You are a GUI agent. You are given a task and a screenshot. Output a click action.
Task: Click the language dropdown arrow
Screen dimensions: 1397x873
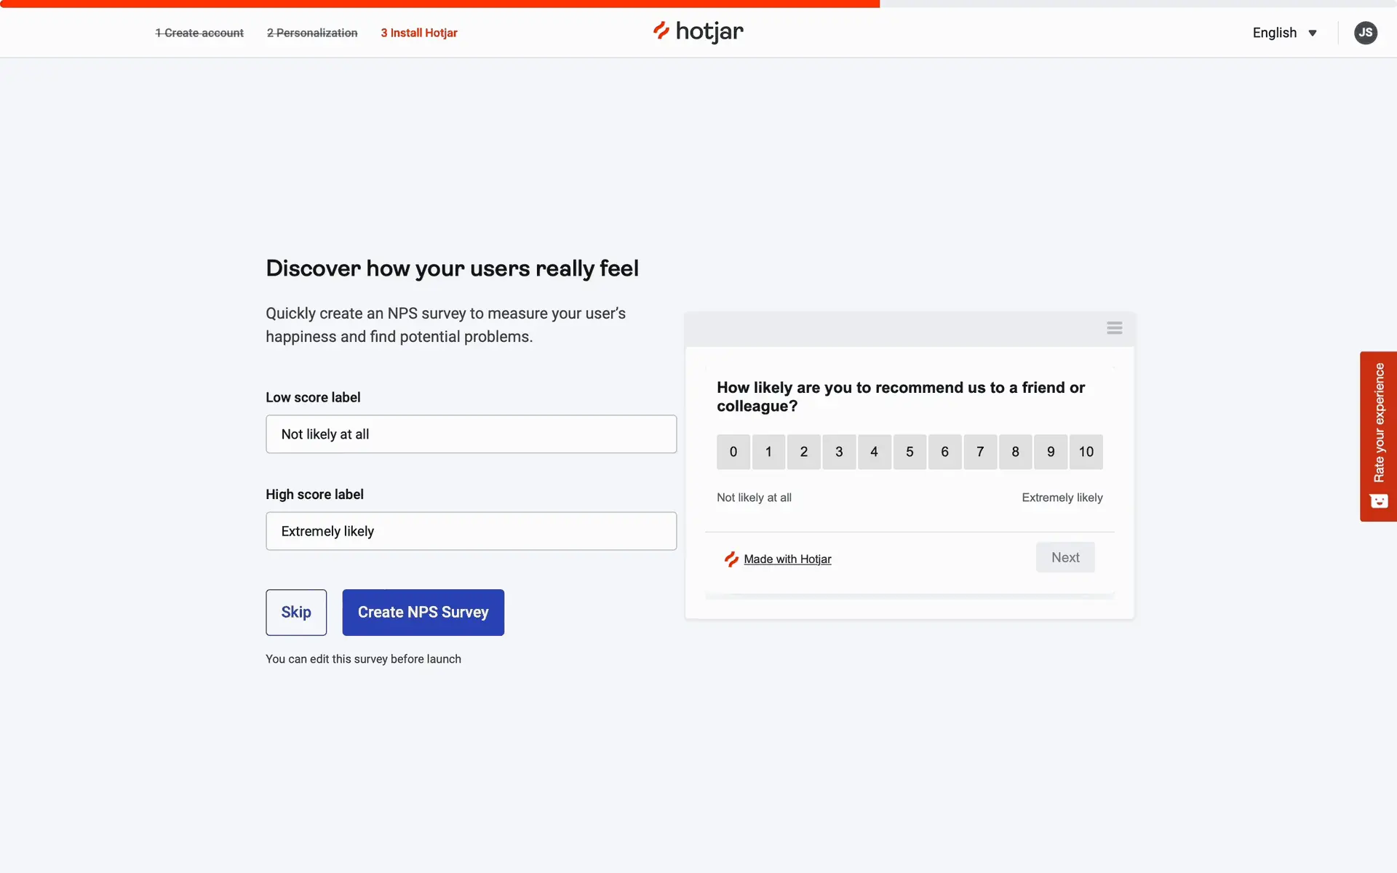click(1313, 33)
